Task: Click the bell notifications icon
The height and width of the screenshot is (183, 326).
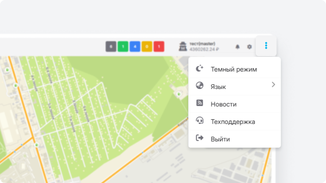Action: [237, 47]
